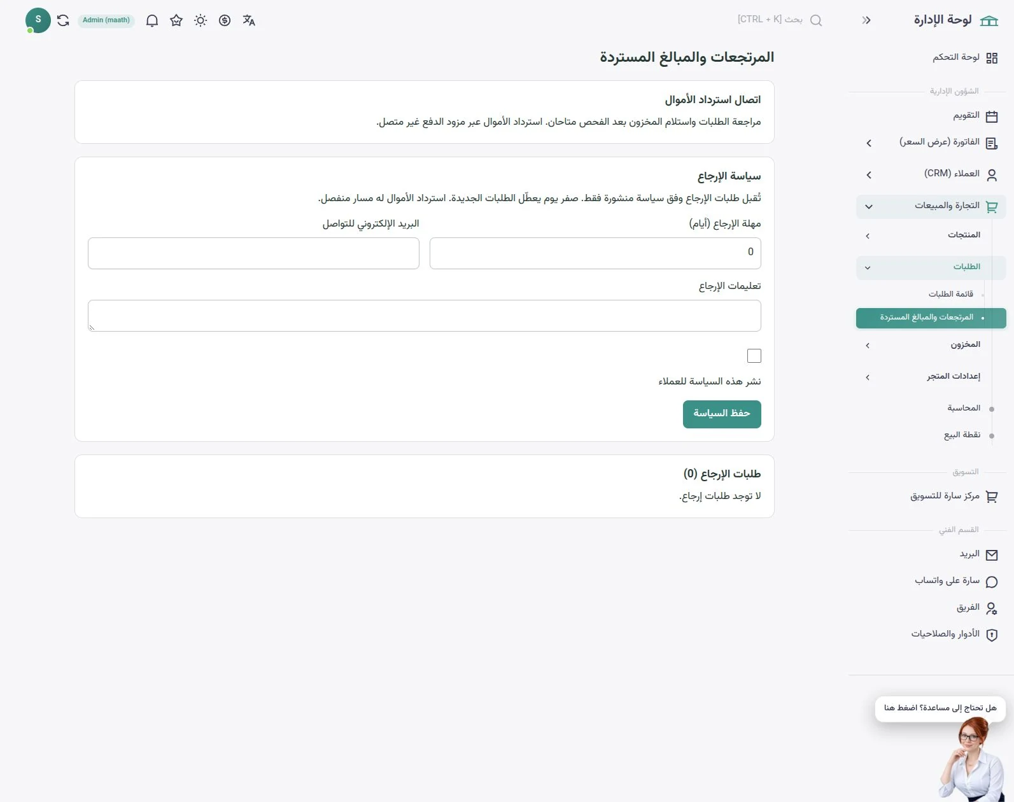Click the person icon for العملاء (CRM)
Viewport: 1014px width, 802px height.
pyautogui.click(x=992, y=174)
